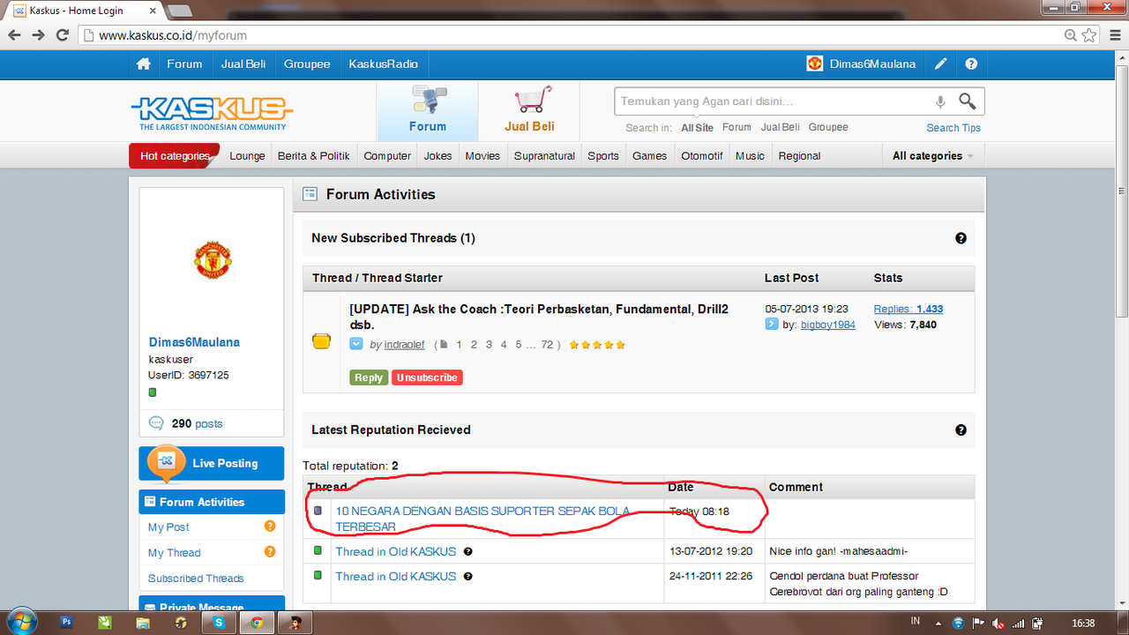This screenshot has width=1129, height=635.
Task: Select All Site search scope
Action: click(x=697, y=128)
